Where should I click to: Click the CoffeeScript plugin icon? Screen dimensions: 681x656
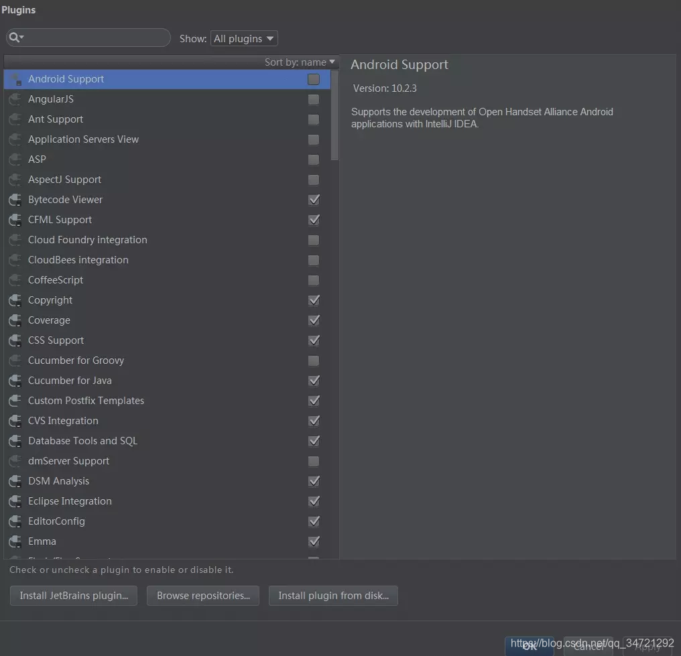coord(15,280)
